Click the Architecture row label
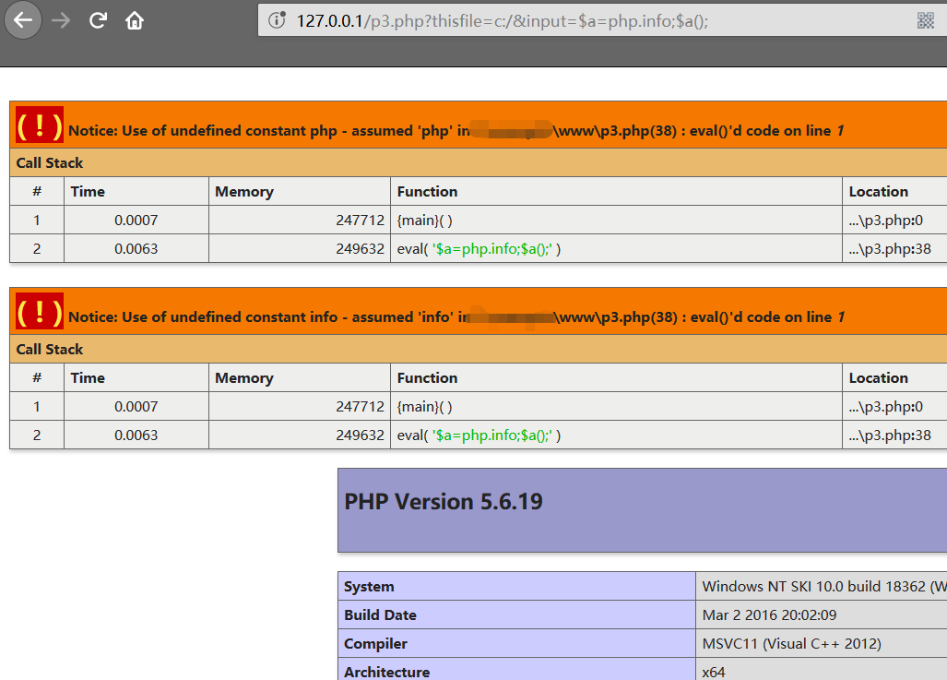Screen dimensions: 947x680 pos(386,672)
